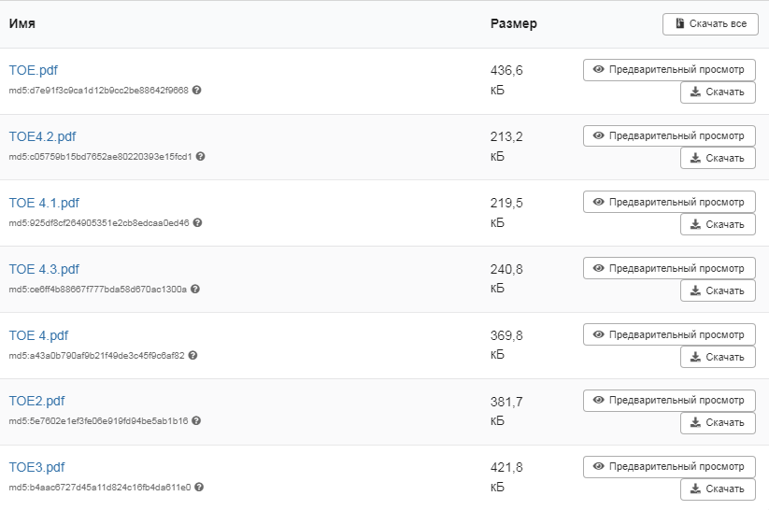Screen dimensions: 769x510
Task: Download the TOE 4.1.pdf file
Action: pos(717,224)
